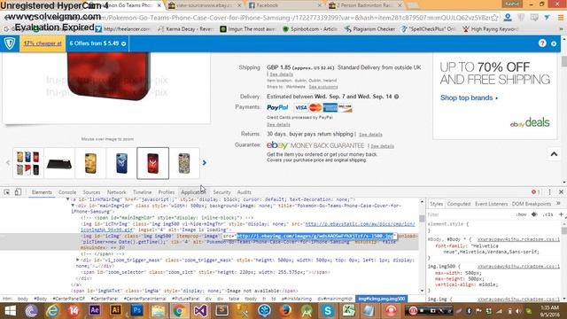The image size is (567, 319).
Task: Open the Security tab
Action: click(221, 192)
